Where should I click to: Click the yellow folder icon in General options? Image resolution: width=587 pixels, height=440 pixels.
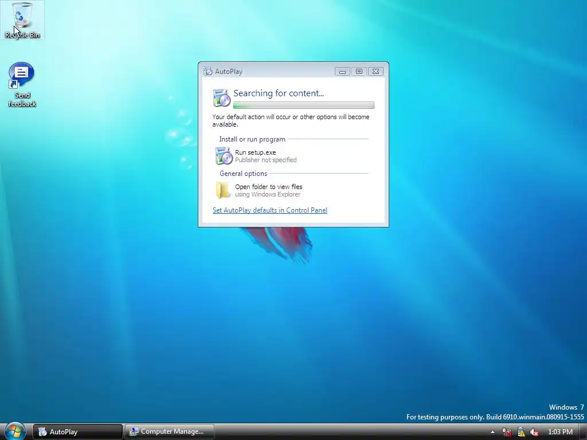pos(223,190)
